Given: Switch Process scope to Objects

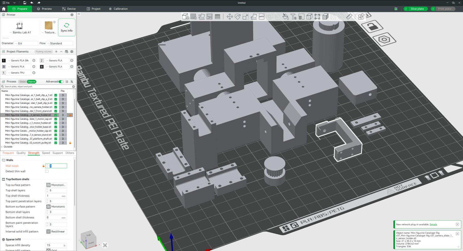Looking at the screenshot, I should 32,82.
